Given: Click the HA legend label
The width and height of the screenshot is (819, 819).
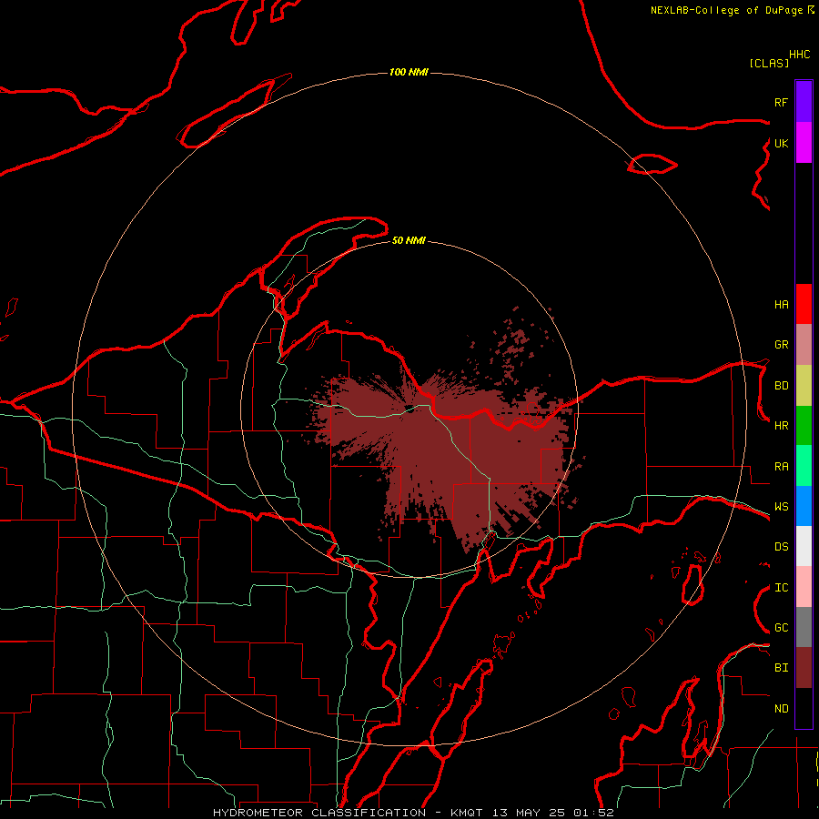Looking at the screenshot, I should pos(781,305).
